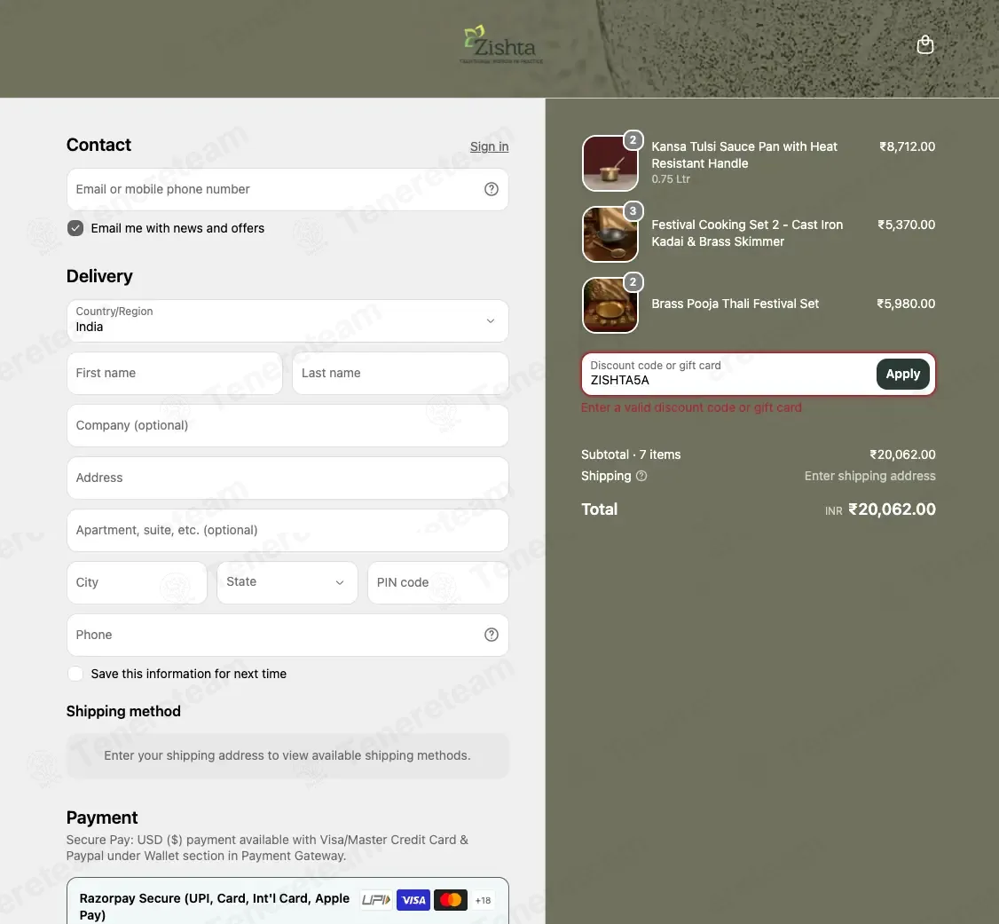The height and width of the screenshot is (924, 999).
Task: Click the First name field
Action: click(x=175, y=373)
